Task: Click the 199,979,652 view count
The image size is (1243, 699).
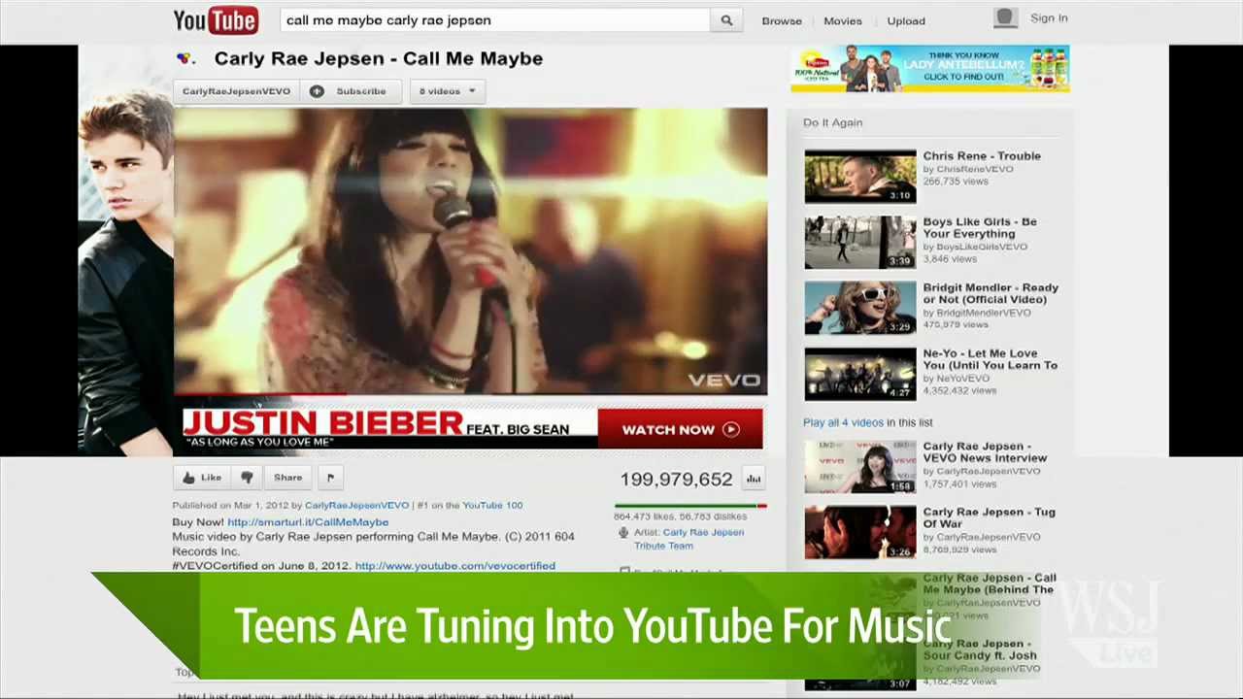Action: 676,479
